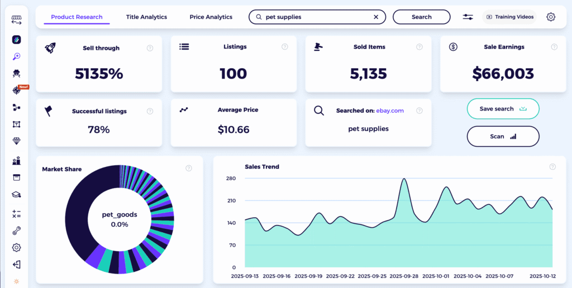Open the calculator icon in the sidebar
This screenshot has height=288, width=572.
tap(16, 213)
